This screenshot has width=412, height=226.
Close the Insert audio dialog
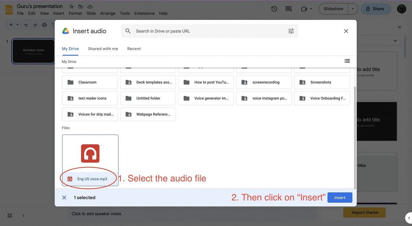(x=346, y=31)
